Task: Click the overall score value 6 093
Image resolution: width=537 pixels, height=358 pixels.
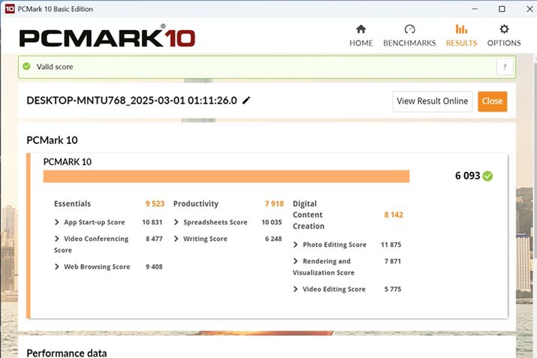Action: 467,176
